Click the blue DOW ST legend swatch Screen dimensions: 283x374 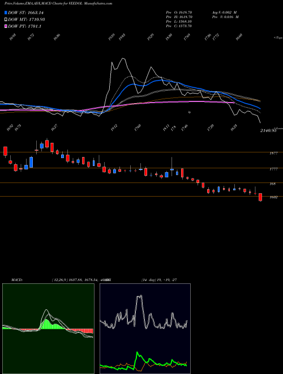(6, 12)
